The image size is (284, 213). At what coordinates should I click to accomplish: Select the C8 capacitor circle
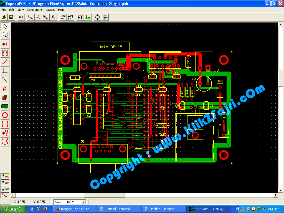(204, 83)
